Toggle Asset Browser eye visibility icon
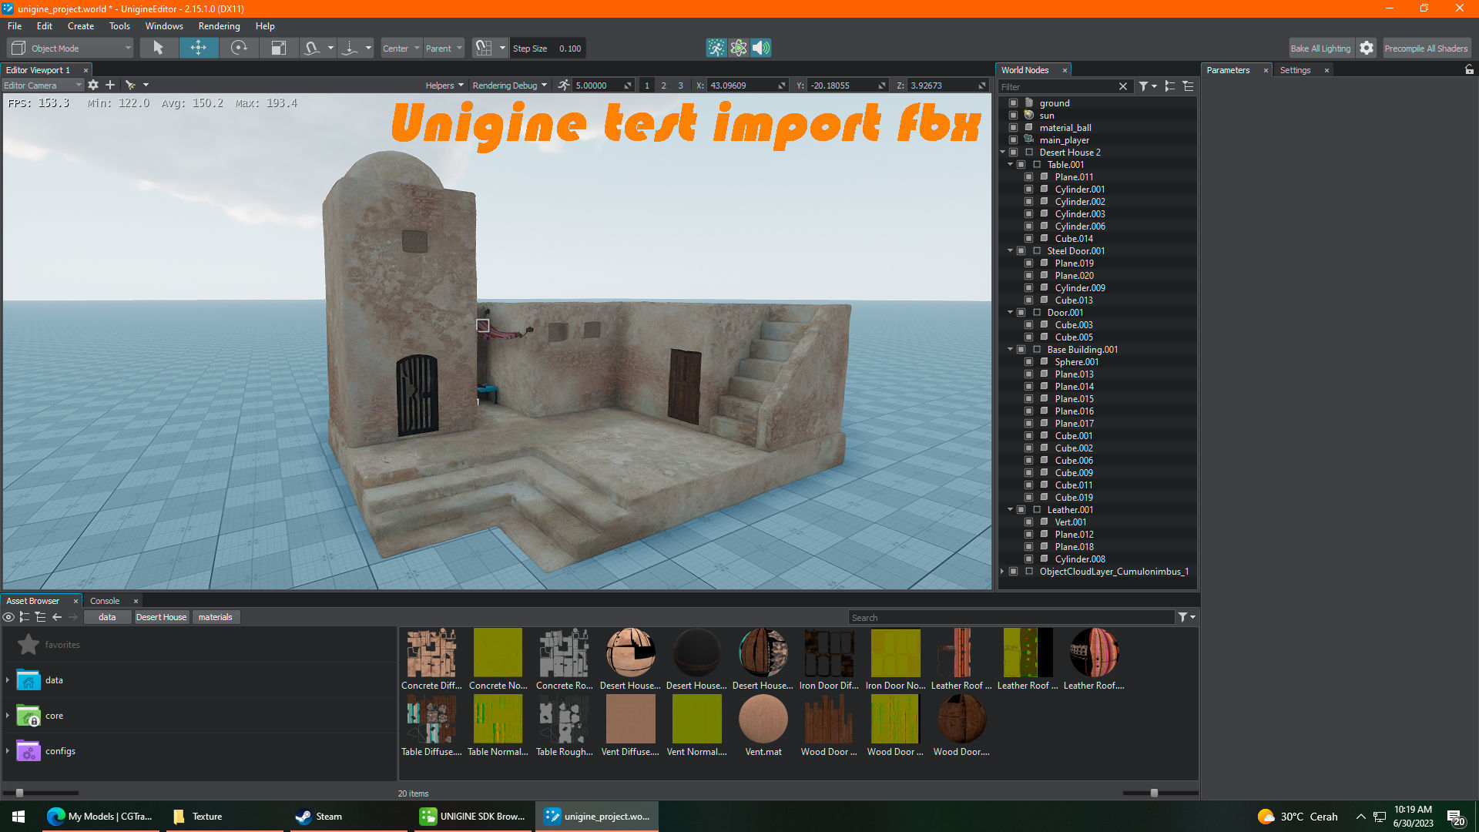1479x832 pixels. coord(8,617)
